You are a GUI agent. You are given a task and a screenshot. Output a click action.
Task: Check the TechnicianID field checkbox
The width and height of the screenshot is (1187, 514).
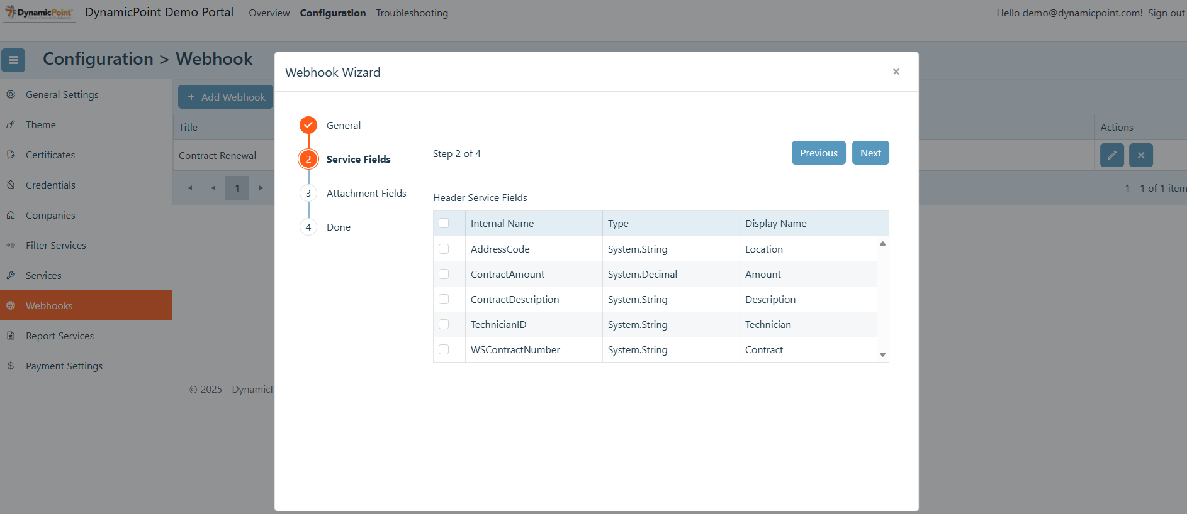point(444,324)
